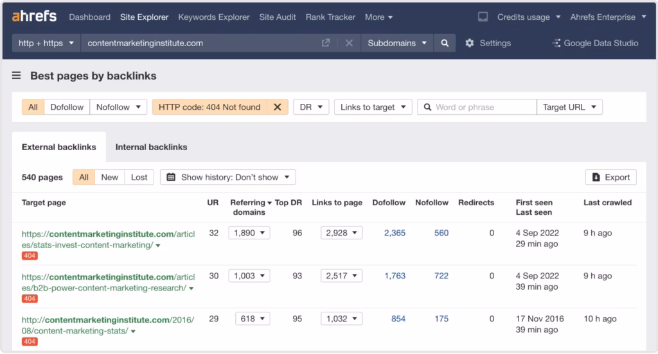Click the Word or phrase search field
658x354 pixels.
click(482, 107)
